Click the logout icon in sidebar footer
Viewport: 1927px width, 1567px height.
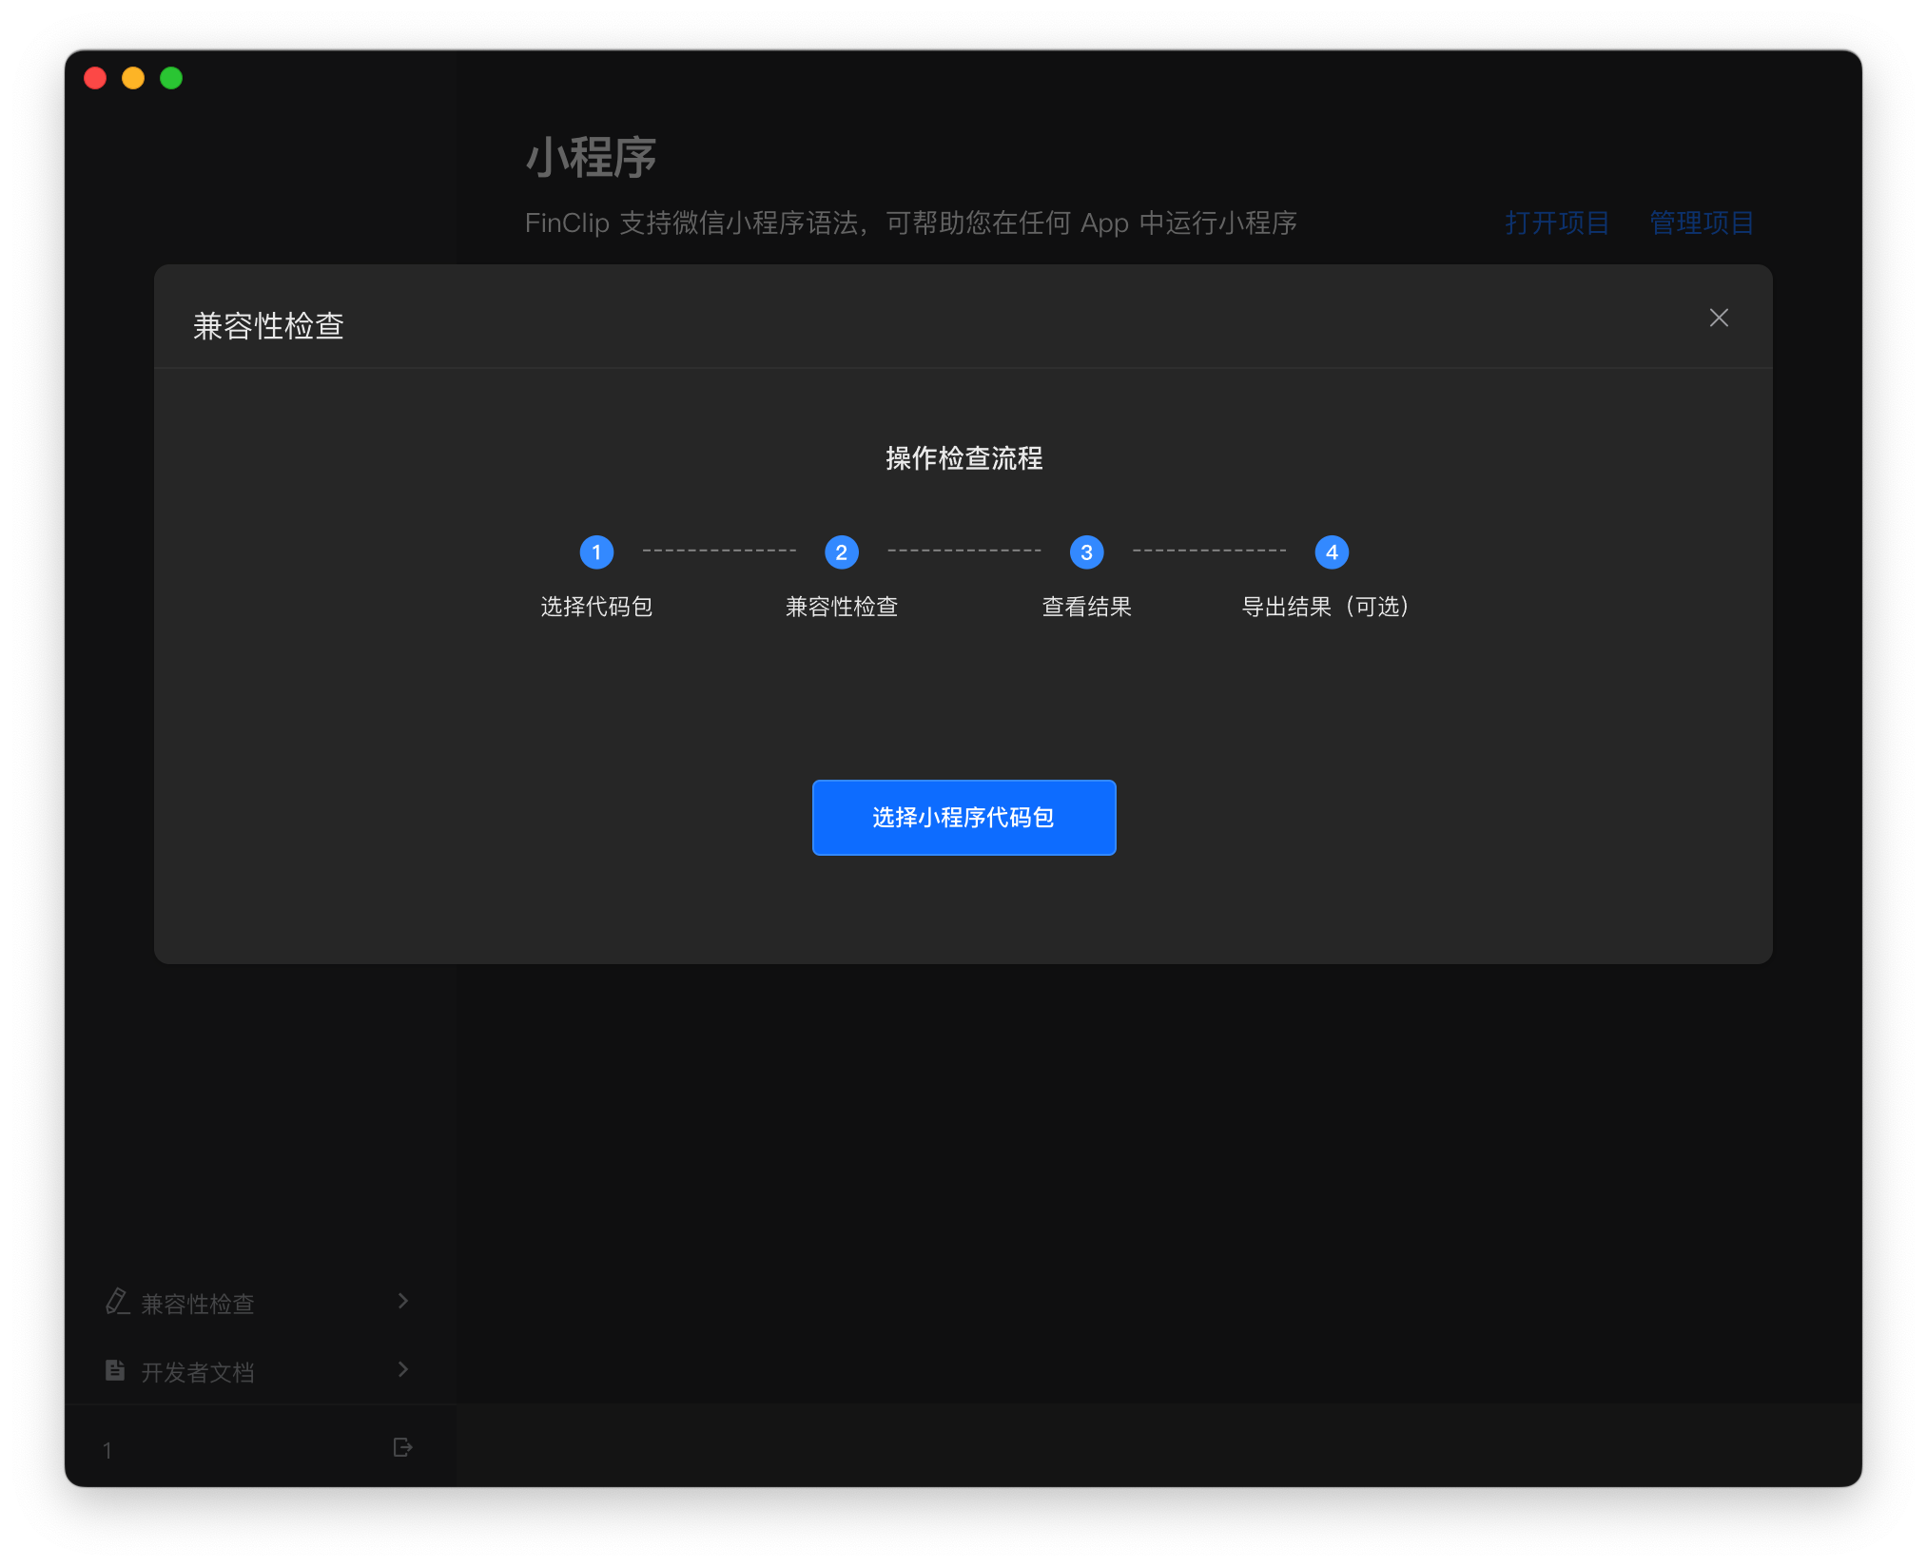[x=402, y=1447]
